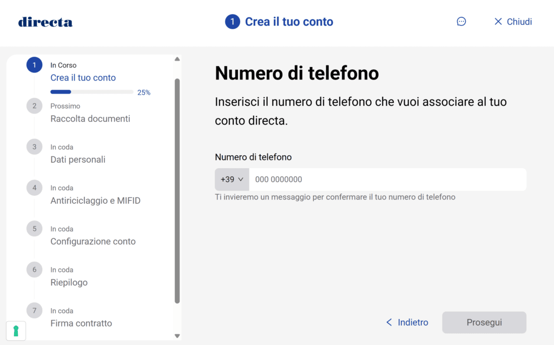Click the step 7 number circle
Viewport: 554px width, 345px height.
[34, 310]
